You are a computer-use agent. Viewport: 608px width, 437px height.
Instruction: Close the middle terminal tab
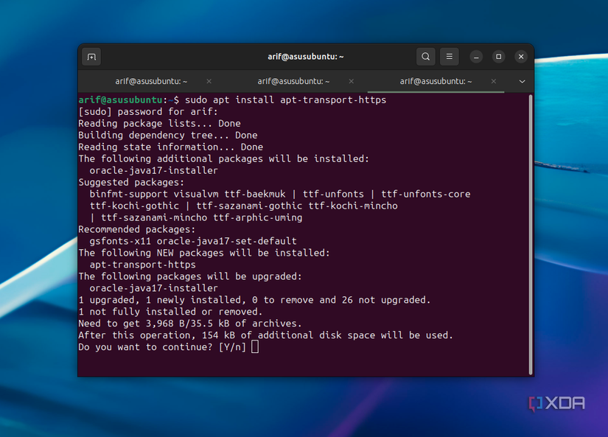point(351,81)
